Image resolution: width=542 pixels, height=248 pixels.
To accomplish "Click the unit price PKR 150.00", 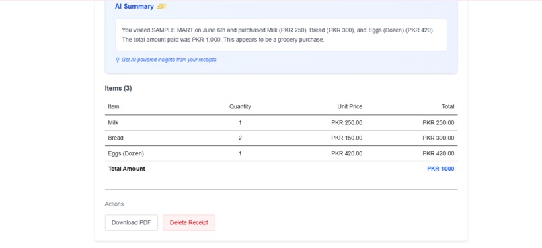I will coord(347,138).
